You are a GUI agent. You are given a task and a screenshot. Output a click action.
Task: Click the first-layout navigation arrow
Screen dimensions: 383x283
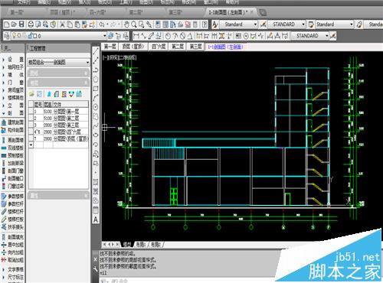pyautogui.click(x=105, y=245)
